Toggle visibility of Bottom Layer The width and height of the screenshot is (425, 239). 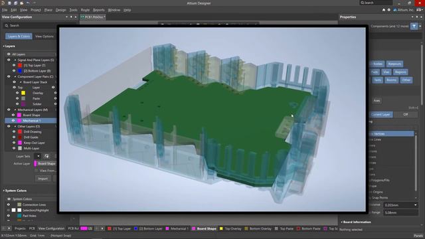(14, 71)
